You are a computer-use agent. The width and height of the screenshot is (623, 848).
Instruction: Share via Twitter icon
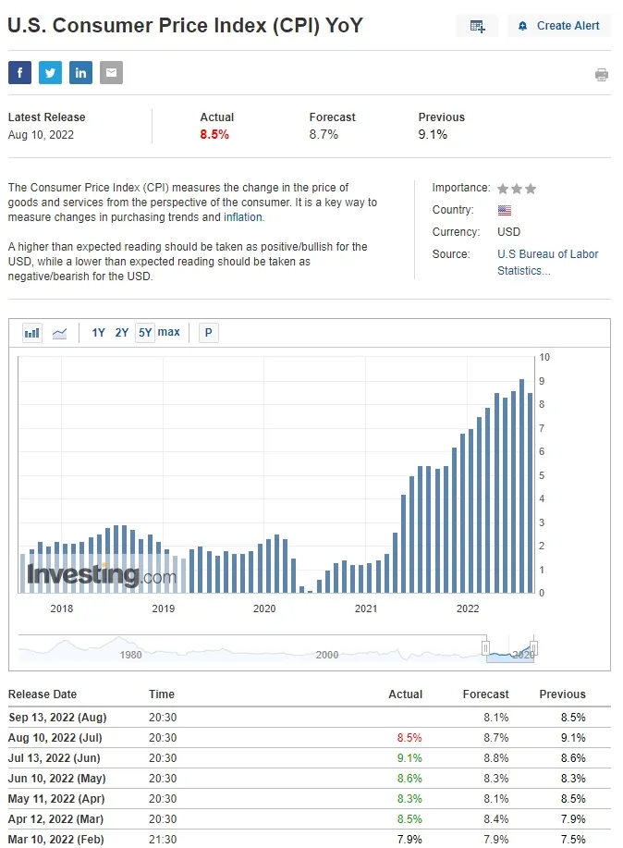pyautogui.click(x=50, y=73)
